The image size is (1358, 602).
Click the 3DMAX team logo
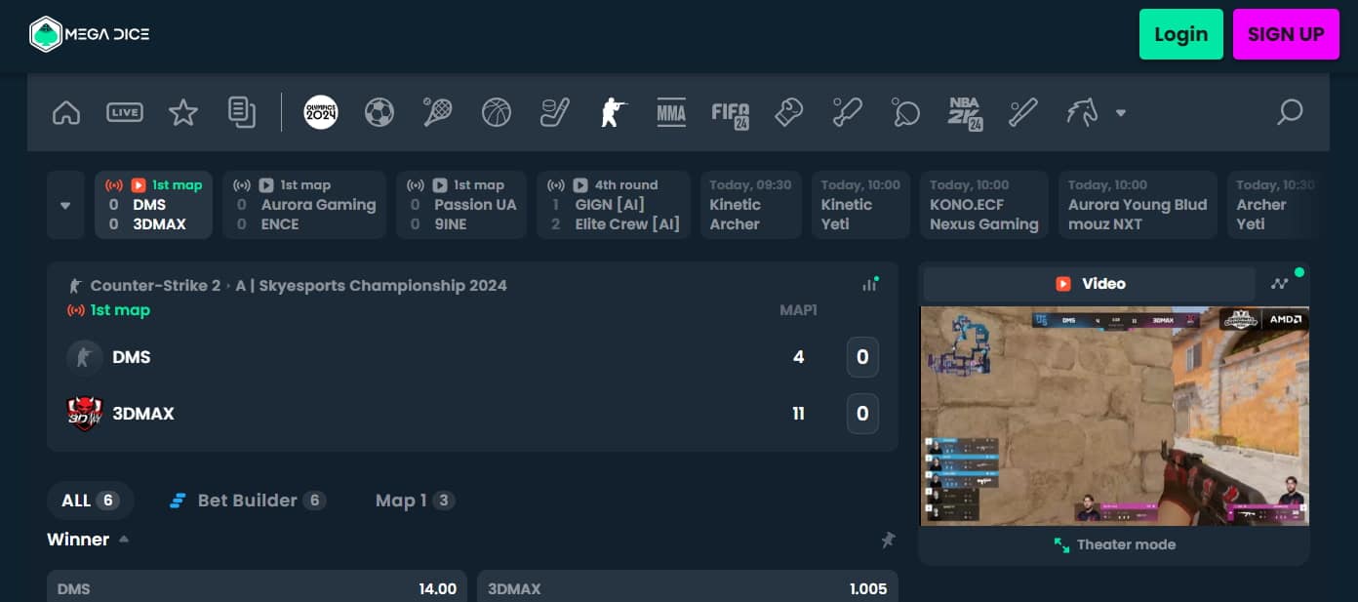[84, 414]
